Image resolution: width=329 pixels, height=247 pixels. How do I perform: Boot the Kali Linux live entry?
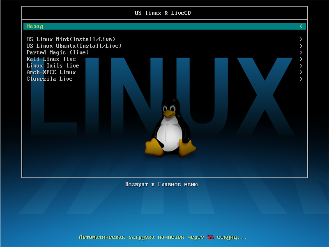click(x=51, y=59)
